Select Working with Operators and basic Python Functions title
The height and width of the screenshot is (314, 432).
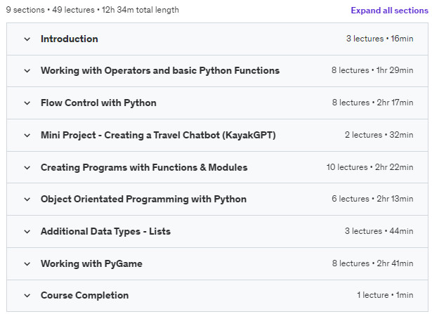(160, 70)
